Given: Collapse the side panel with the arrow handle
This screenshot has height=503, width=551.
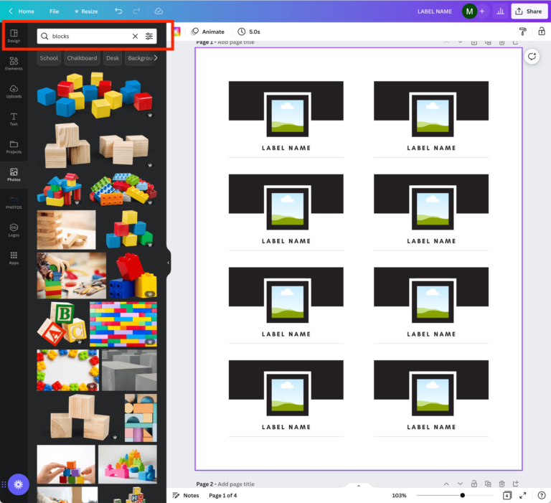Looking at the screenshot, I should point(169,263).
